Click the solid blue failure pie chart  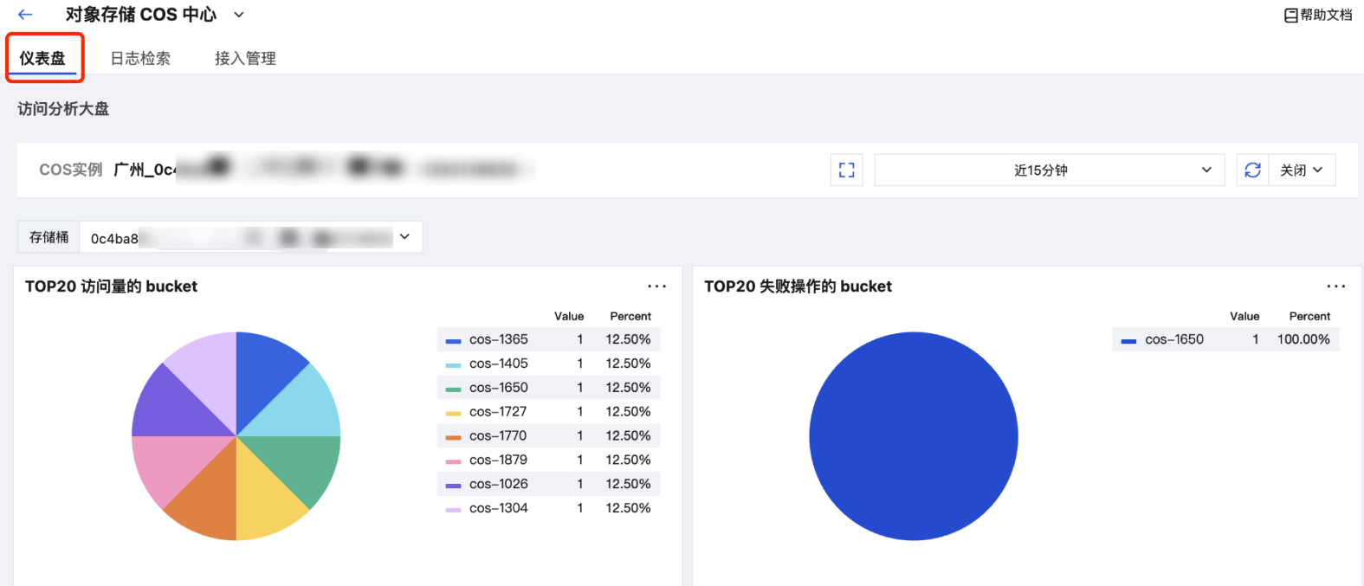point(913,436)
